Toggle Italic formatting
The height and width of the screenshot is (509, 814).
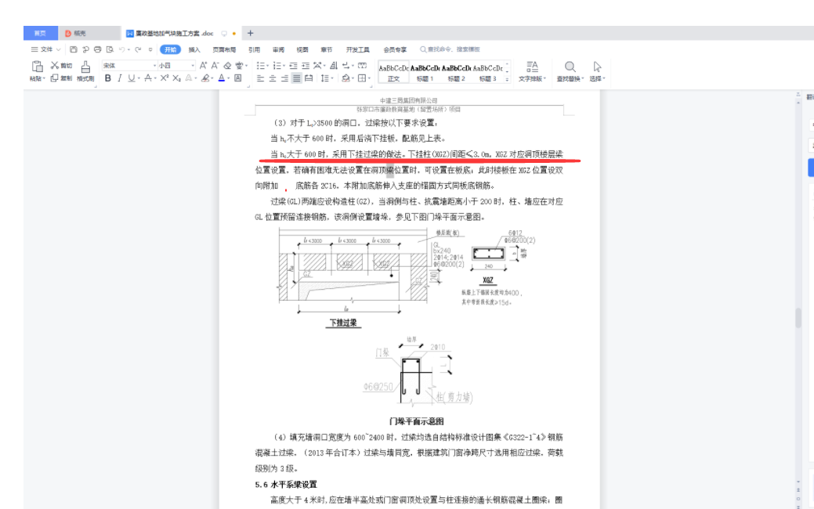point(120,78)
